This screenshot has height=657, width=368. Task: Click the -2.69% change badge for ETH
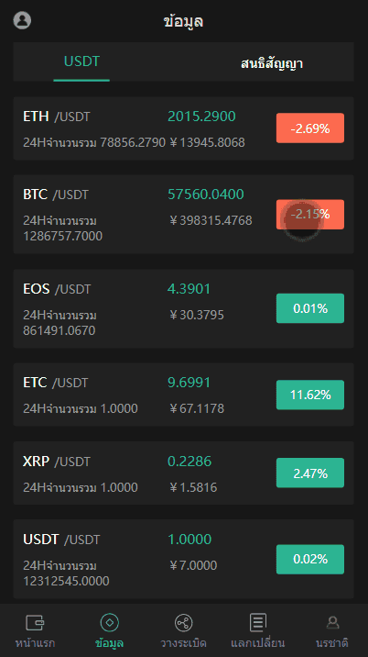(310, 128)
